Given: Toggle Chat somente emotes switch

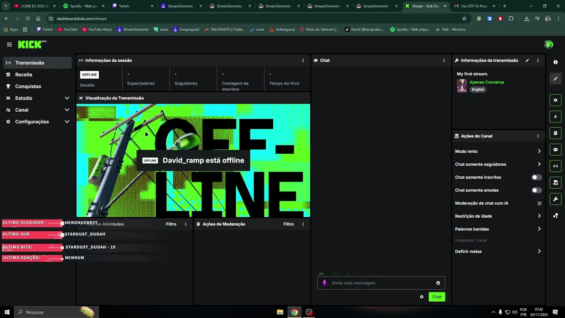Looking at the screenshot, I should (x=537, y=190).
